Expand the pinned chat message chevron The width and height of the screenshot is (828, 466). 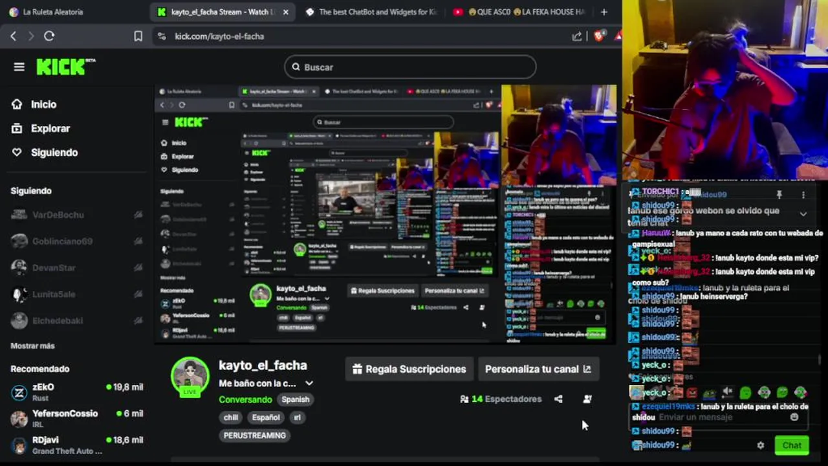803,214
